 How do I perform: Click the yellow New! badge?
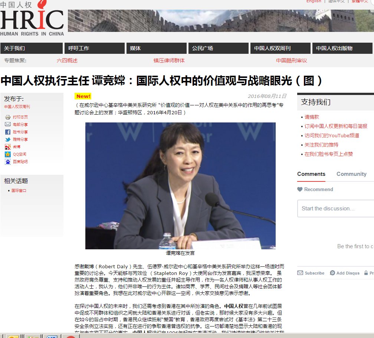click(x=83, y=96)
